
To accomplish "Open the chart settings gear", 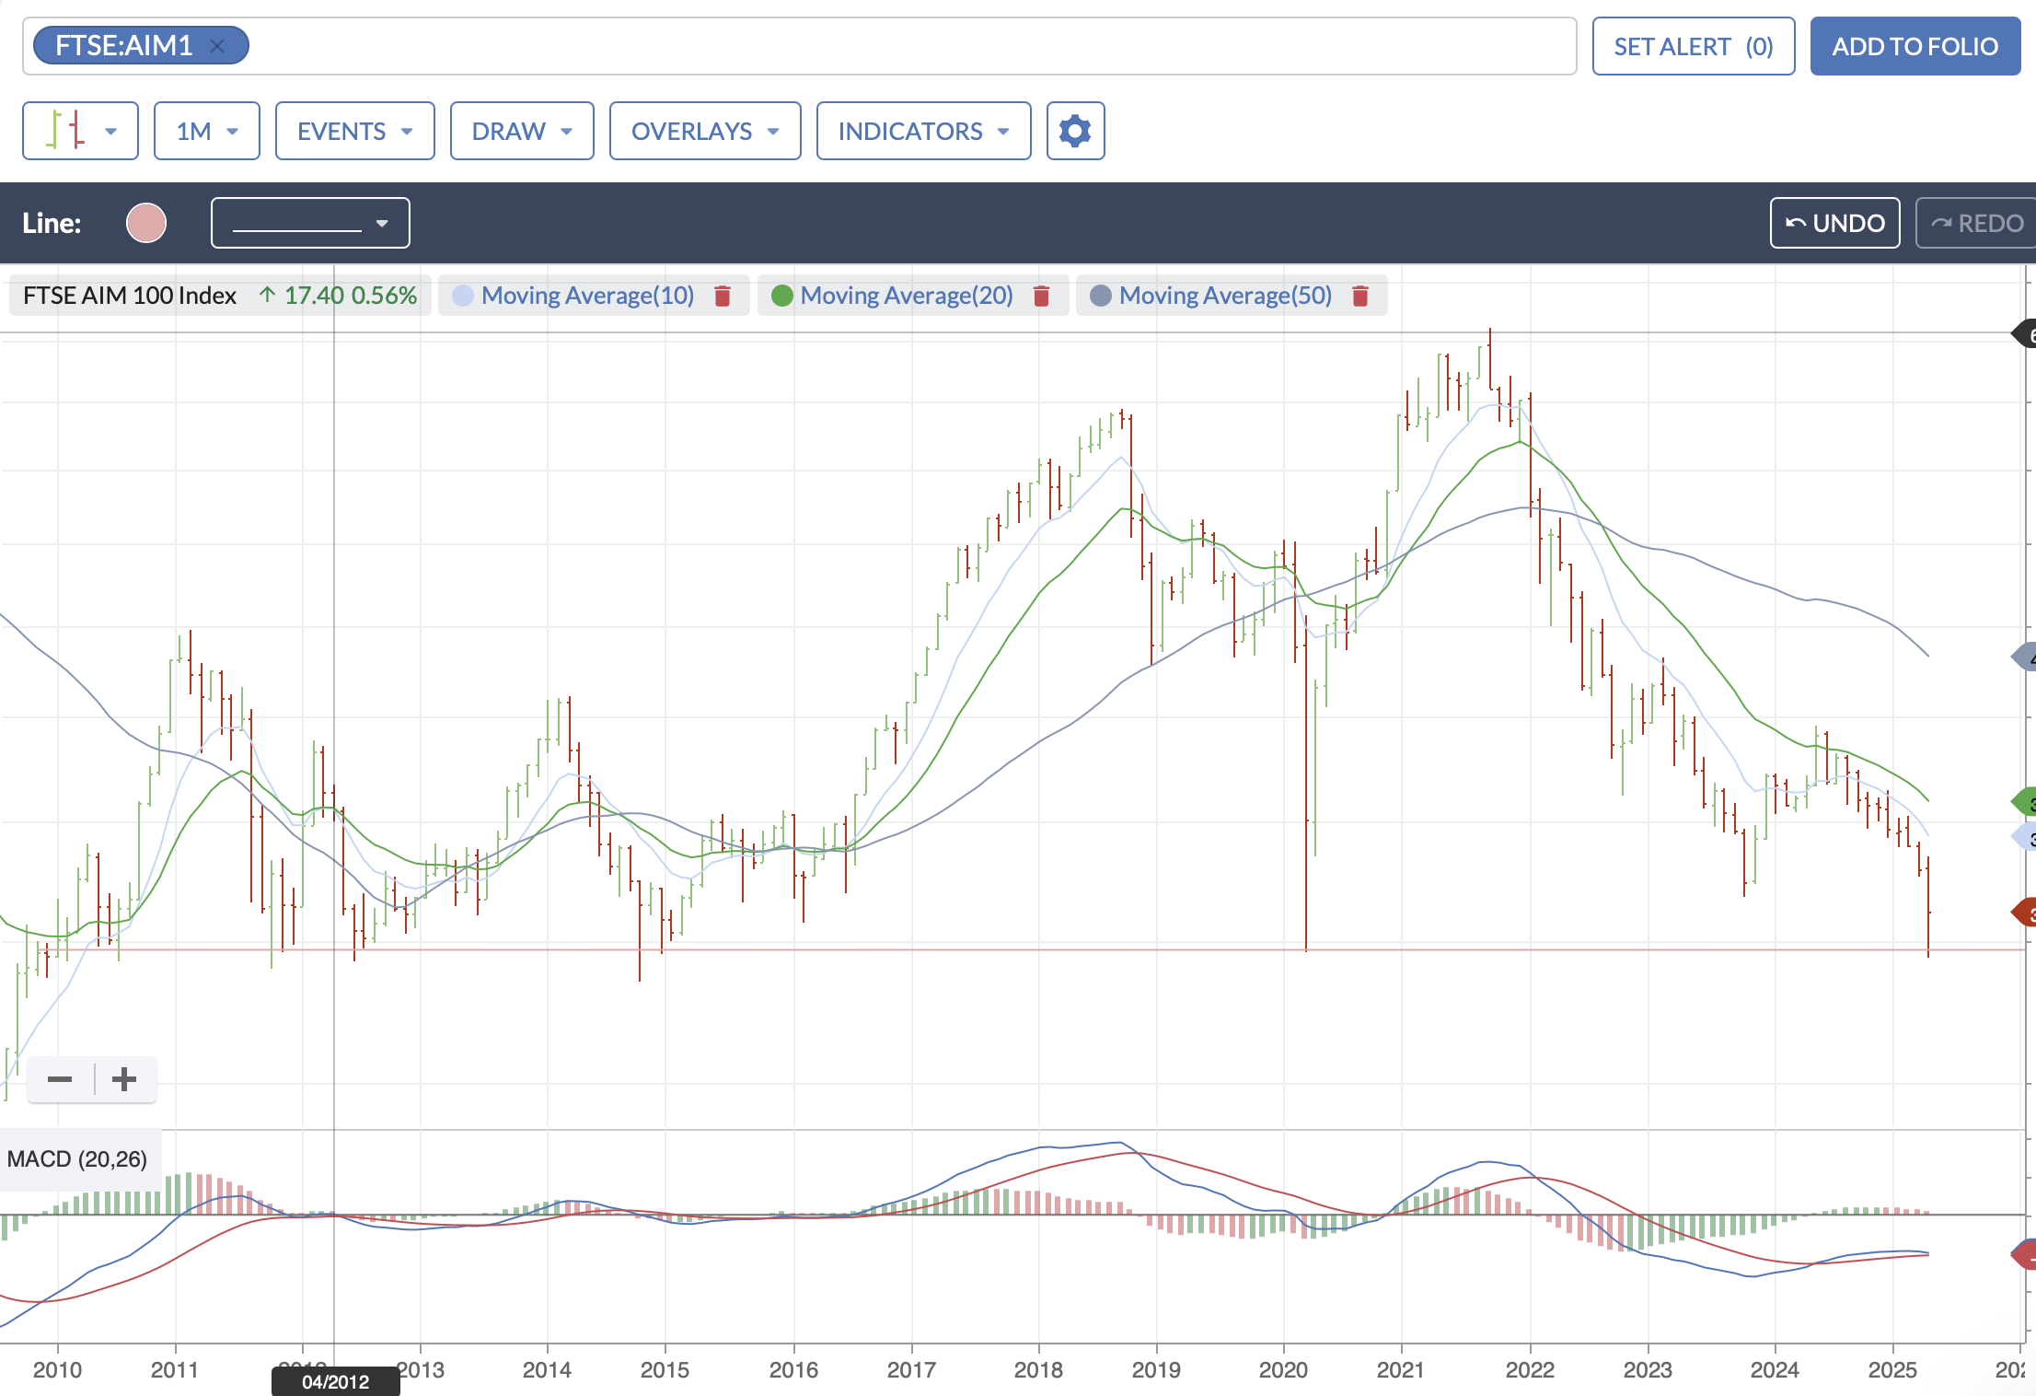I will [1075, 131].
